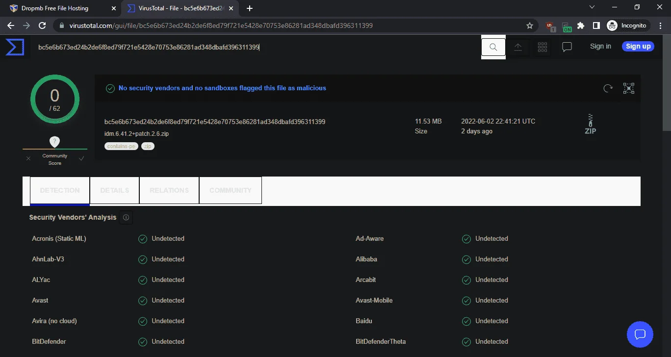This screenshot has width=671, height=357.
Task: Vote negative with community score X
Action: (28, 158)
